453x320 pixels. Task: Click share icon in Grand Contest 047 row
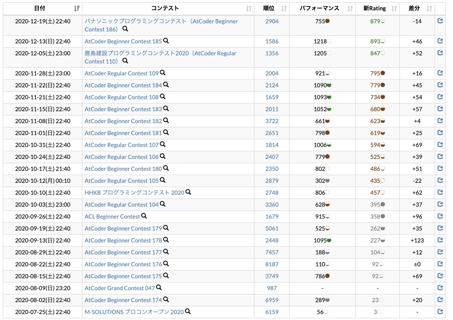[440, 288]
